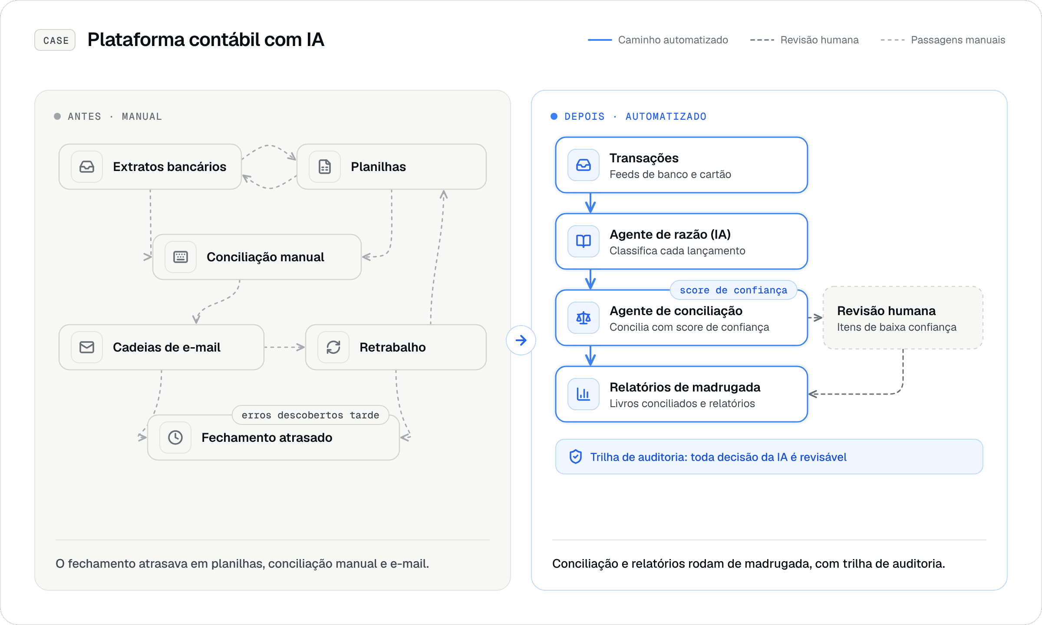Click the 'Agente de conciliação' heading

coord(676,311)
